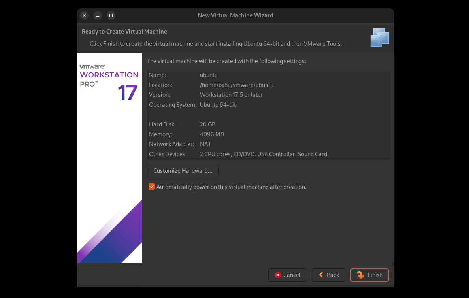
Task: Click the stacked virtual machines icon in header
Action: coord(379,38)
